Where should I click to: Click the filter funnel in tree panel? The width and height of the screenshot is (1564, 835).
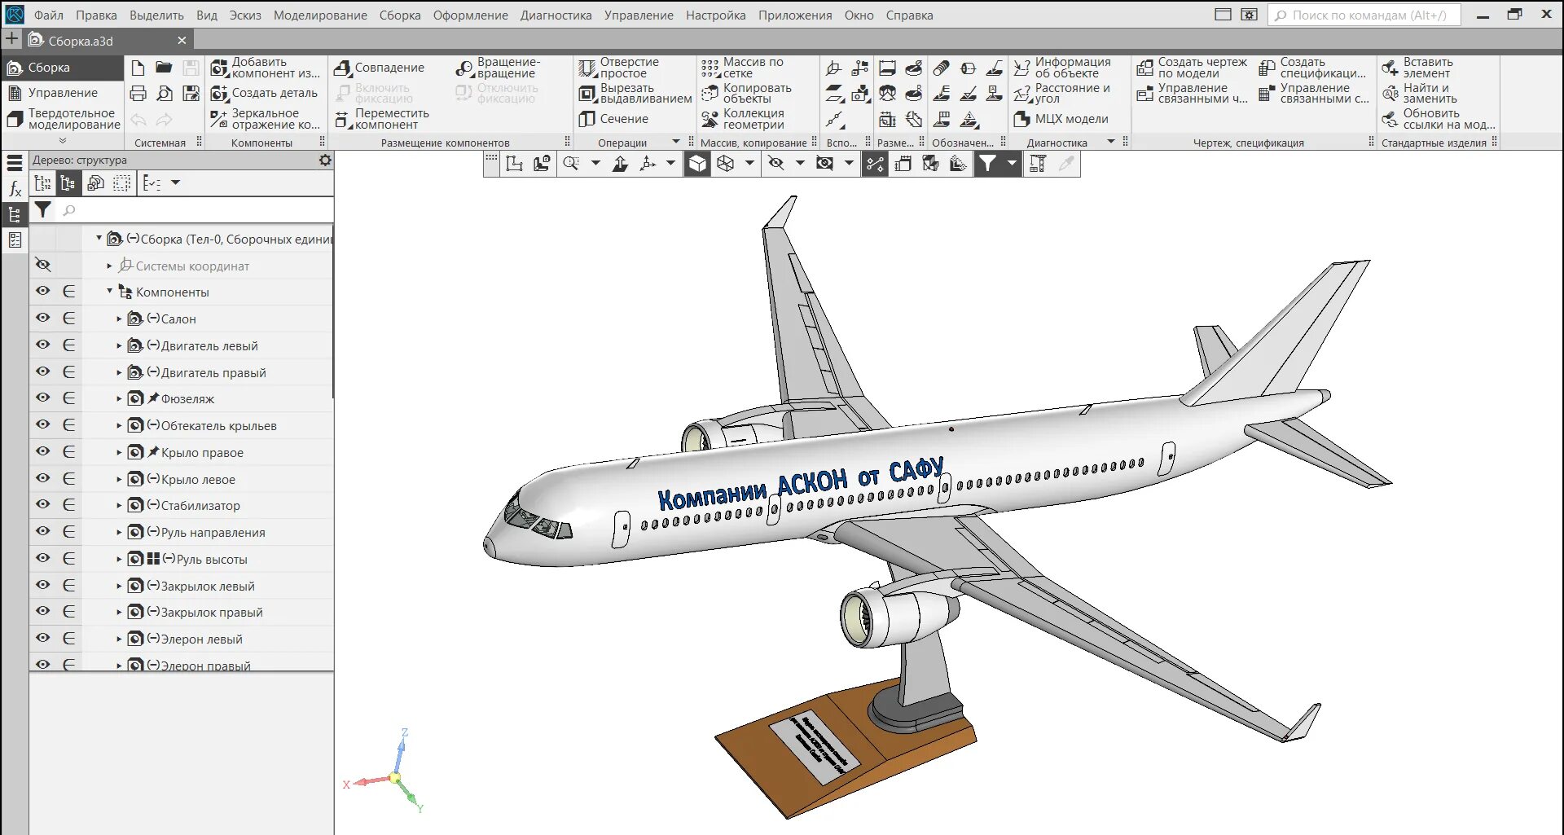tap(43, 210)
